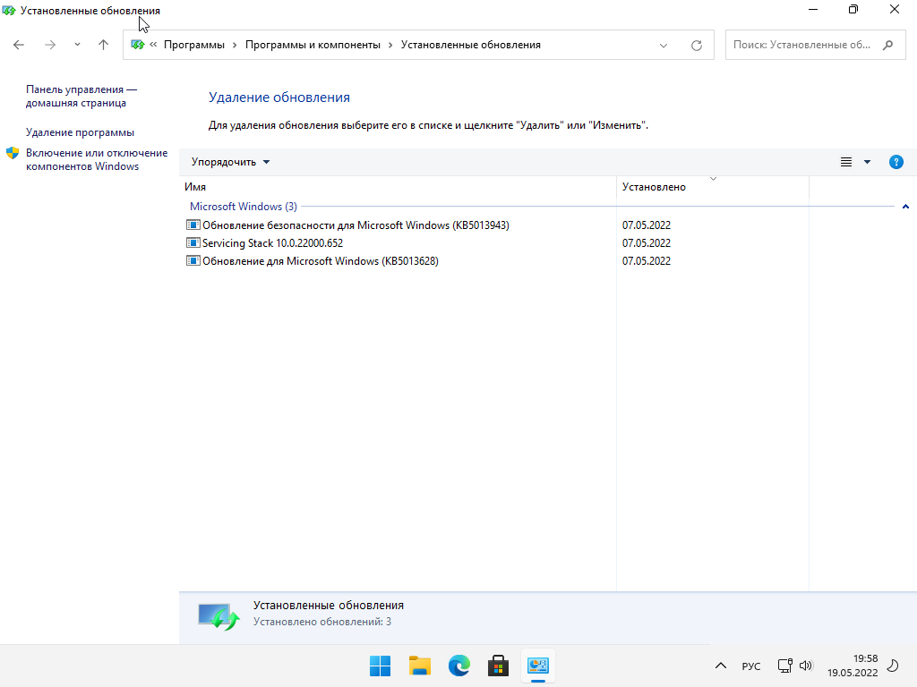
Task: Open Microsoft Store from taskbar
Action: click(499, 666)
